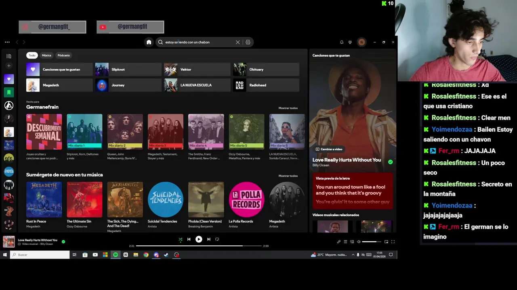Click the plus create icon in the sidebar

pyautogui.click(x=9, y=66)
